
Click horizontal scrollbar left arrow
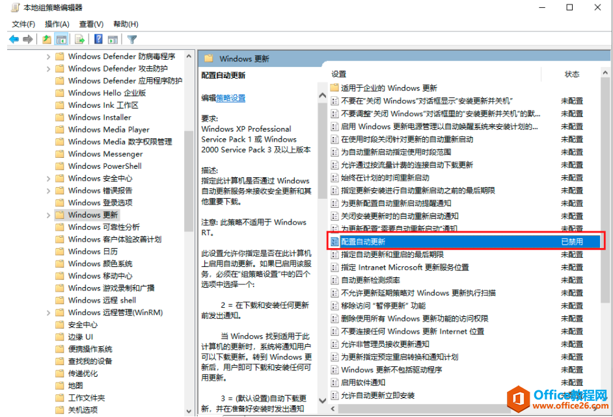(333, 409)
